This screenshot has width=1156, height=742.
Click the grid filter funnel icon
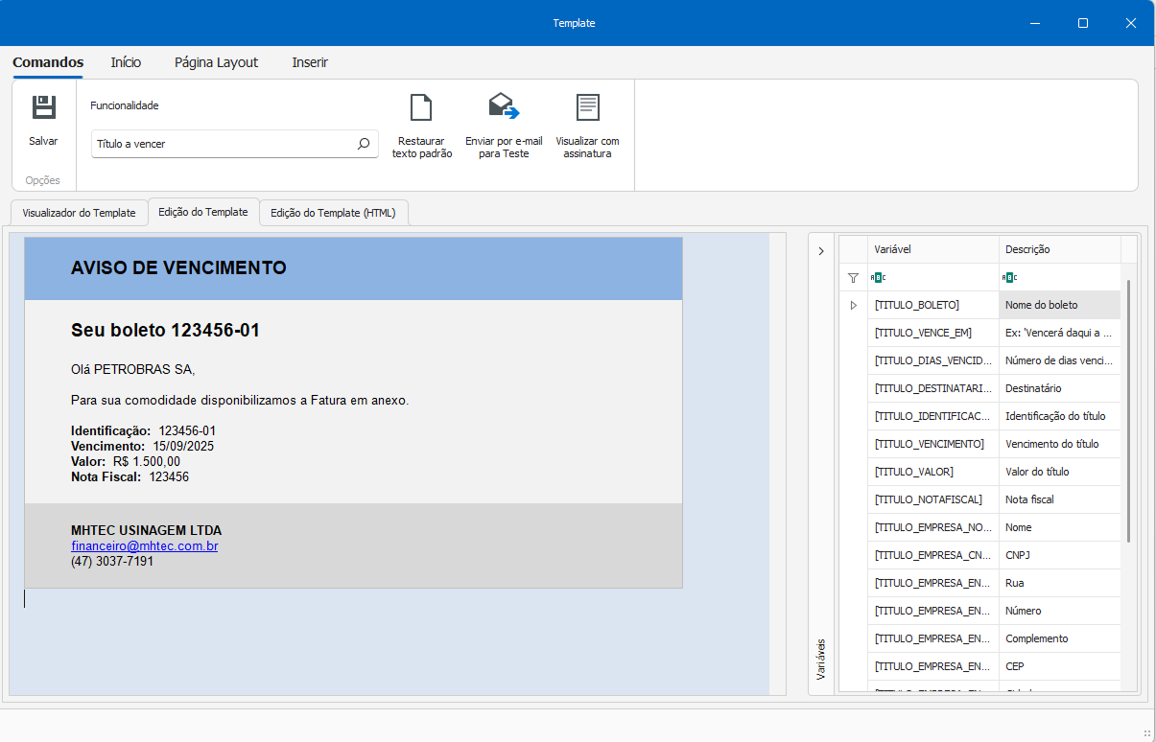853,278
